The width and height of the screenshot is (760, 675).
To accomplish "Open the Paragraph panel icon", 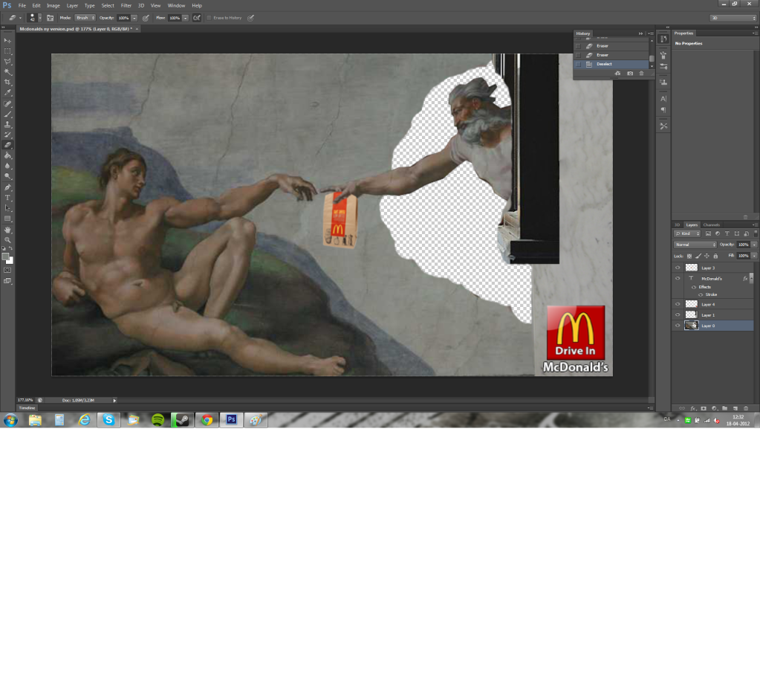I will (663, 109).
